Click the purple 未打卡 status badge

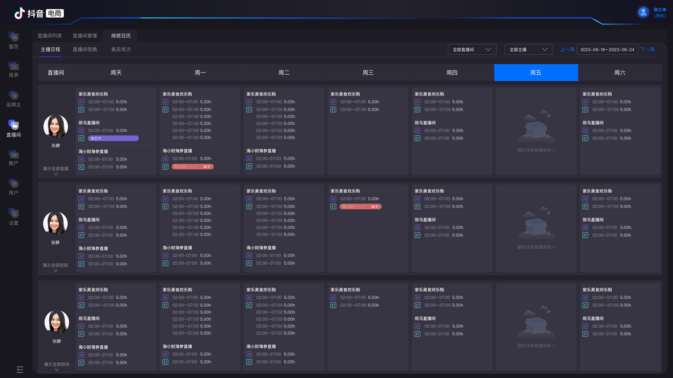[114, 138]
